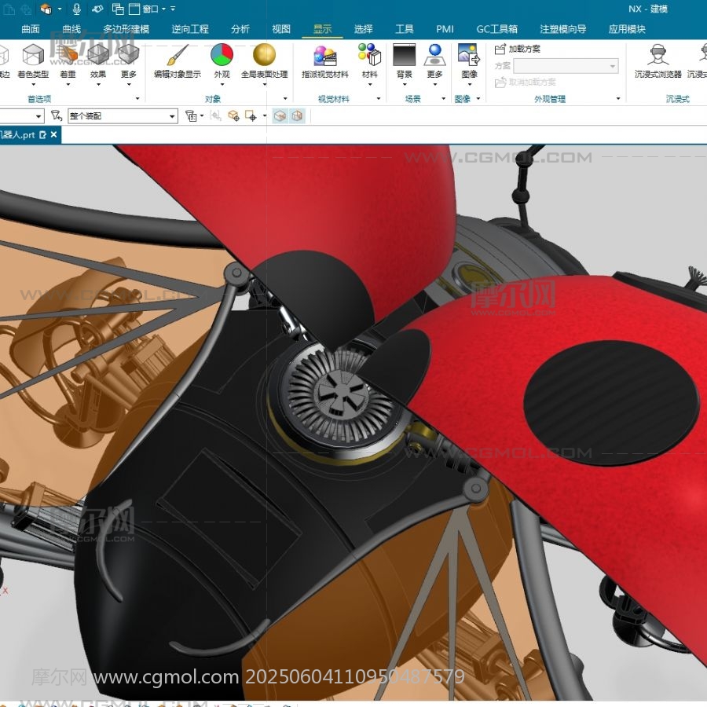Expand the 图像 button dropdown arrow
Viewport: 707px width, 707px height.
point(469,84)
